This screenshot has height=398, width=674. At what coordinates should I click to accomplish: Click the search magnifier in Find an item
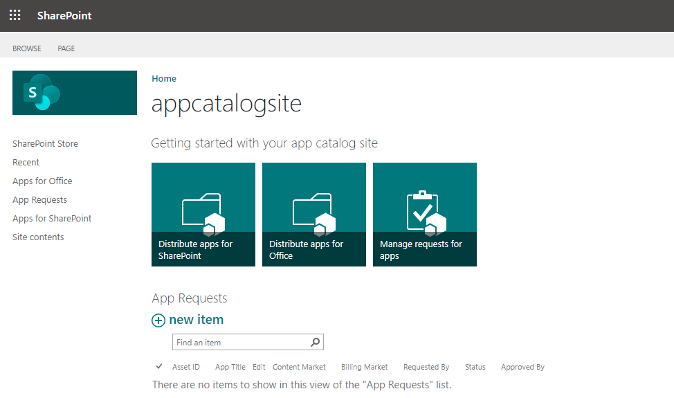pos(315,342)
